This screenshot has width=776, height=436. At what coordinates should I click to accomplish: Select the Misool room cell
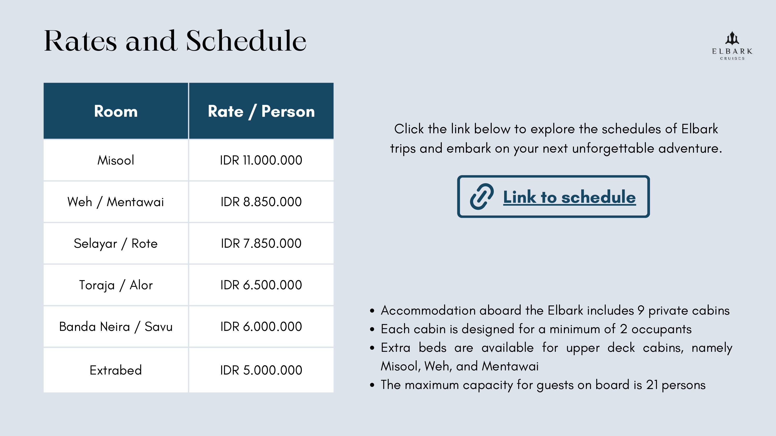click(116, 160)
